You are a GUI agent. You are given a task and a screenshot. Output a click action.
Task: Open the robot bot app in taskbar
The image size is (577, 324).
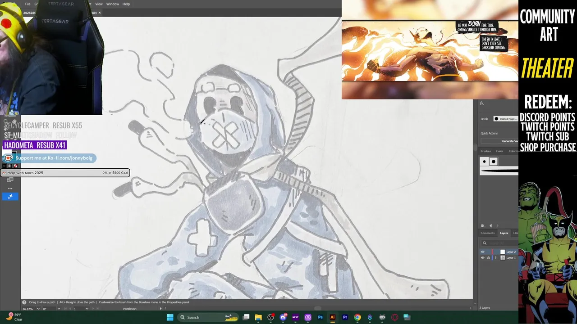382,317
